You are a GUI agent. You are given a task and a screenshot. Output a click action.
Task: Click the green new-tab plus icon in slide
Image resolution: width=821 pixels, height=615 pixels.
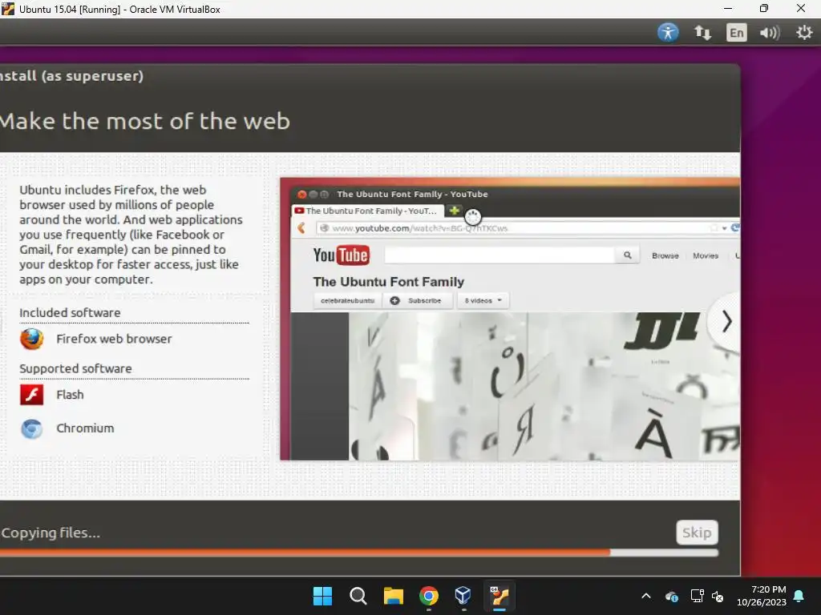tap(454, 211)
